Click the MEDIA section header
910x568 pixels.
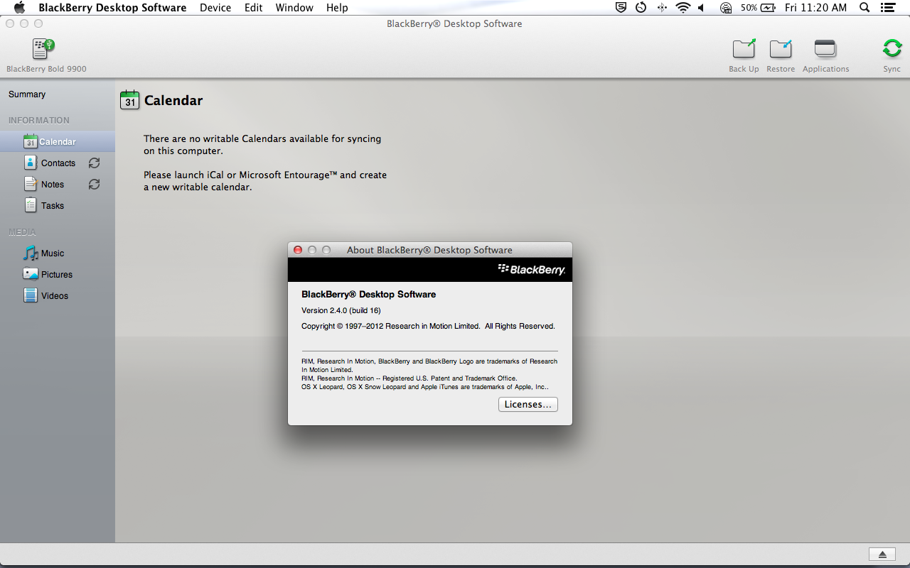point(22,232)
